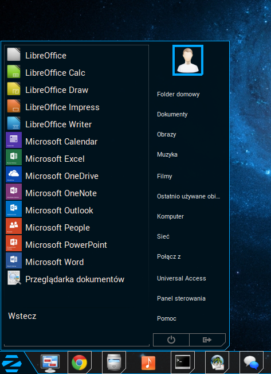The height and width of the screenshot is (374, 271).
Task: Select the LibreOffice Impress label
Action: 62,107
